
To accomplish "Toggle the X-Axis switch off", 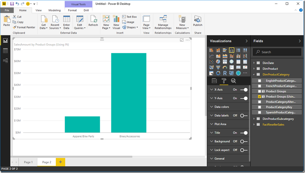I will (244, 90).
